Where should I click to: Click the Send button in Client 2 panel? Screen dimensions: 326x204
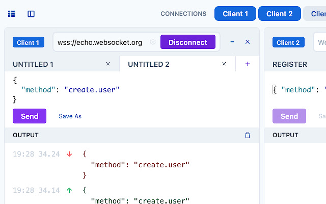[289, 116]
